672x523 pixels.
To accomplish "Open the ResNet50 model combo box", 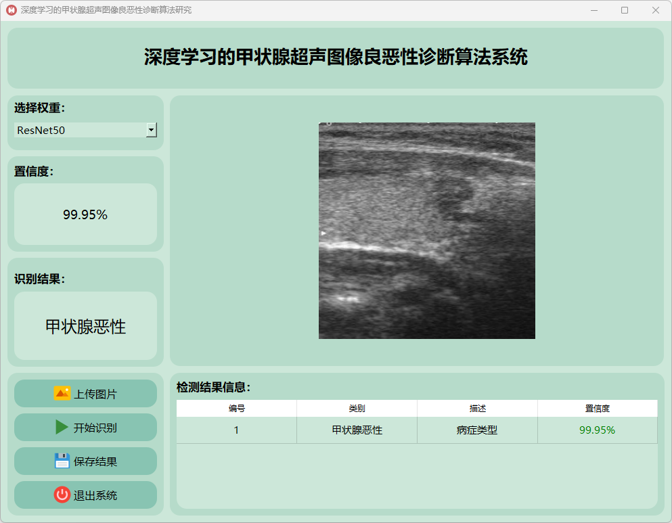I will pos(80,130).
